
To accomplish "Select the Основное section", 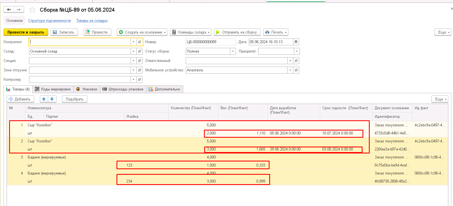I will pos(15,21).
